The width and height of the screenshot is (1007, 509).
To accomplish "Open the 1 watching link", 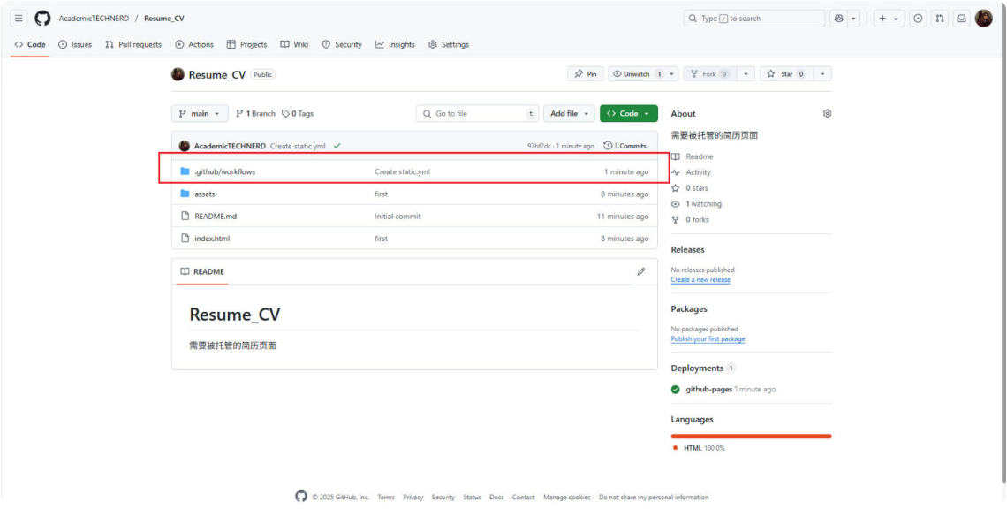I will coord(696,204).
